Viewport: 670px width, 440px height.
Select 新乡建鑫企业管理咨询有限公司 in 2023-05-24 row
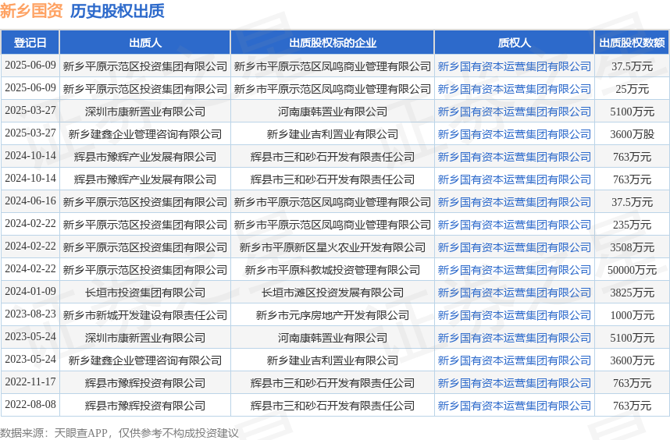(x=145, y=360)
